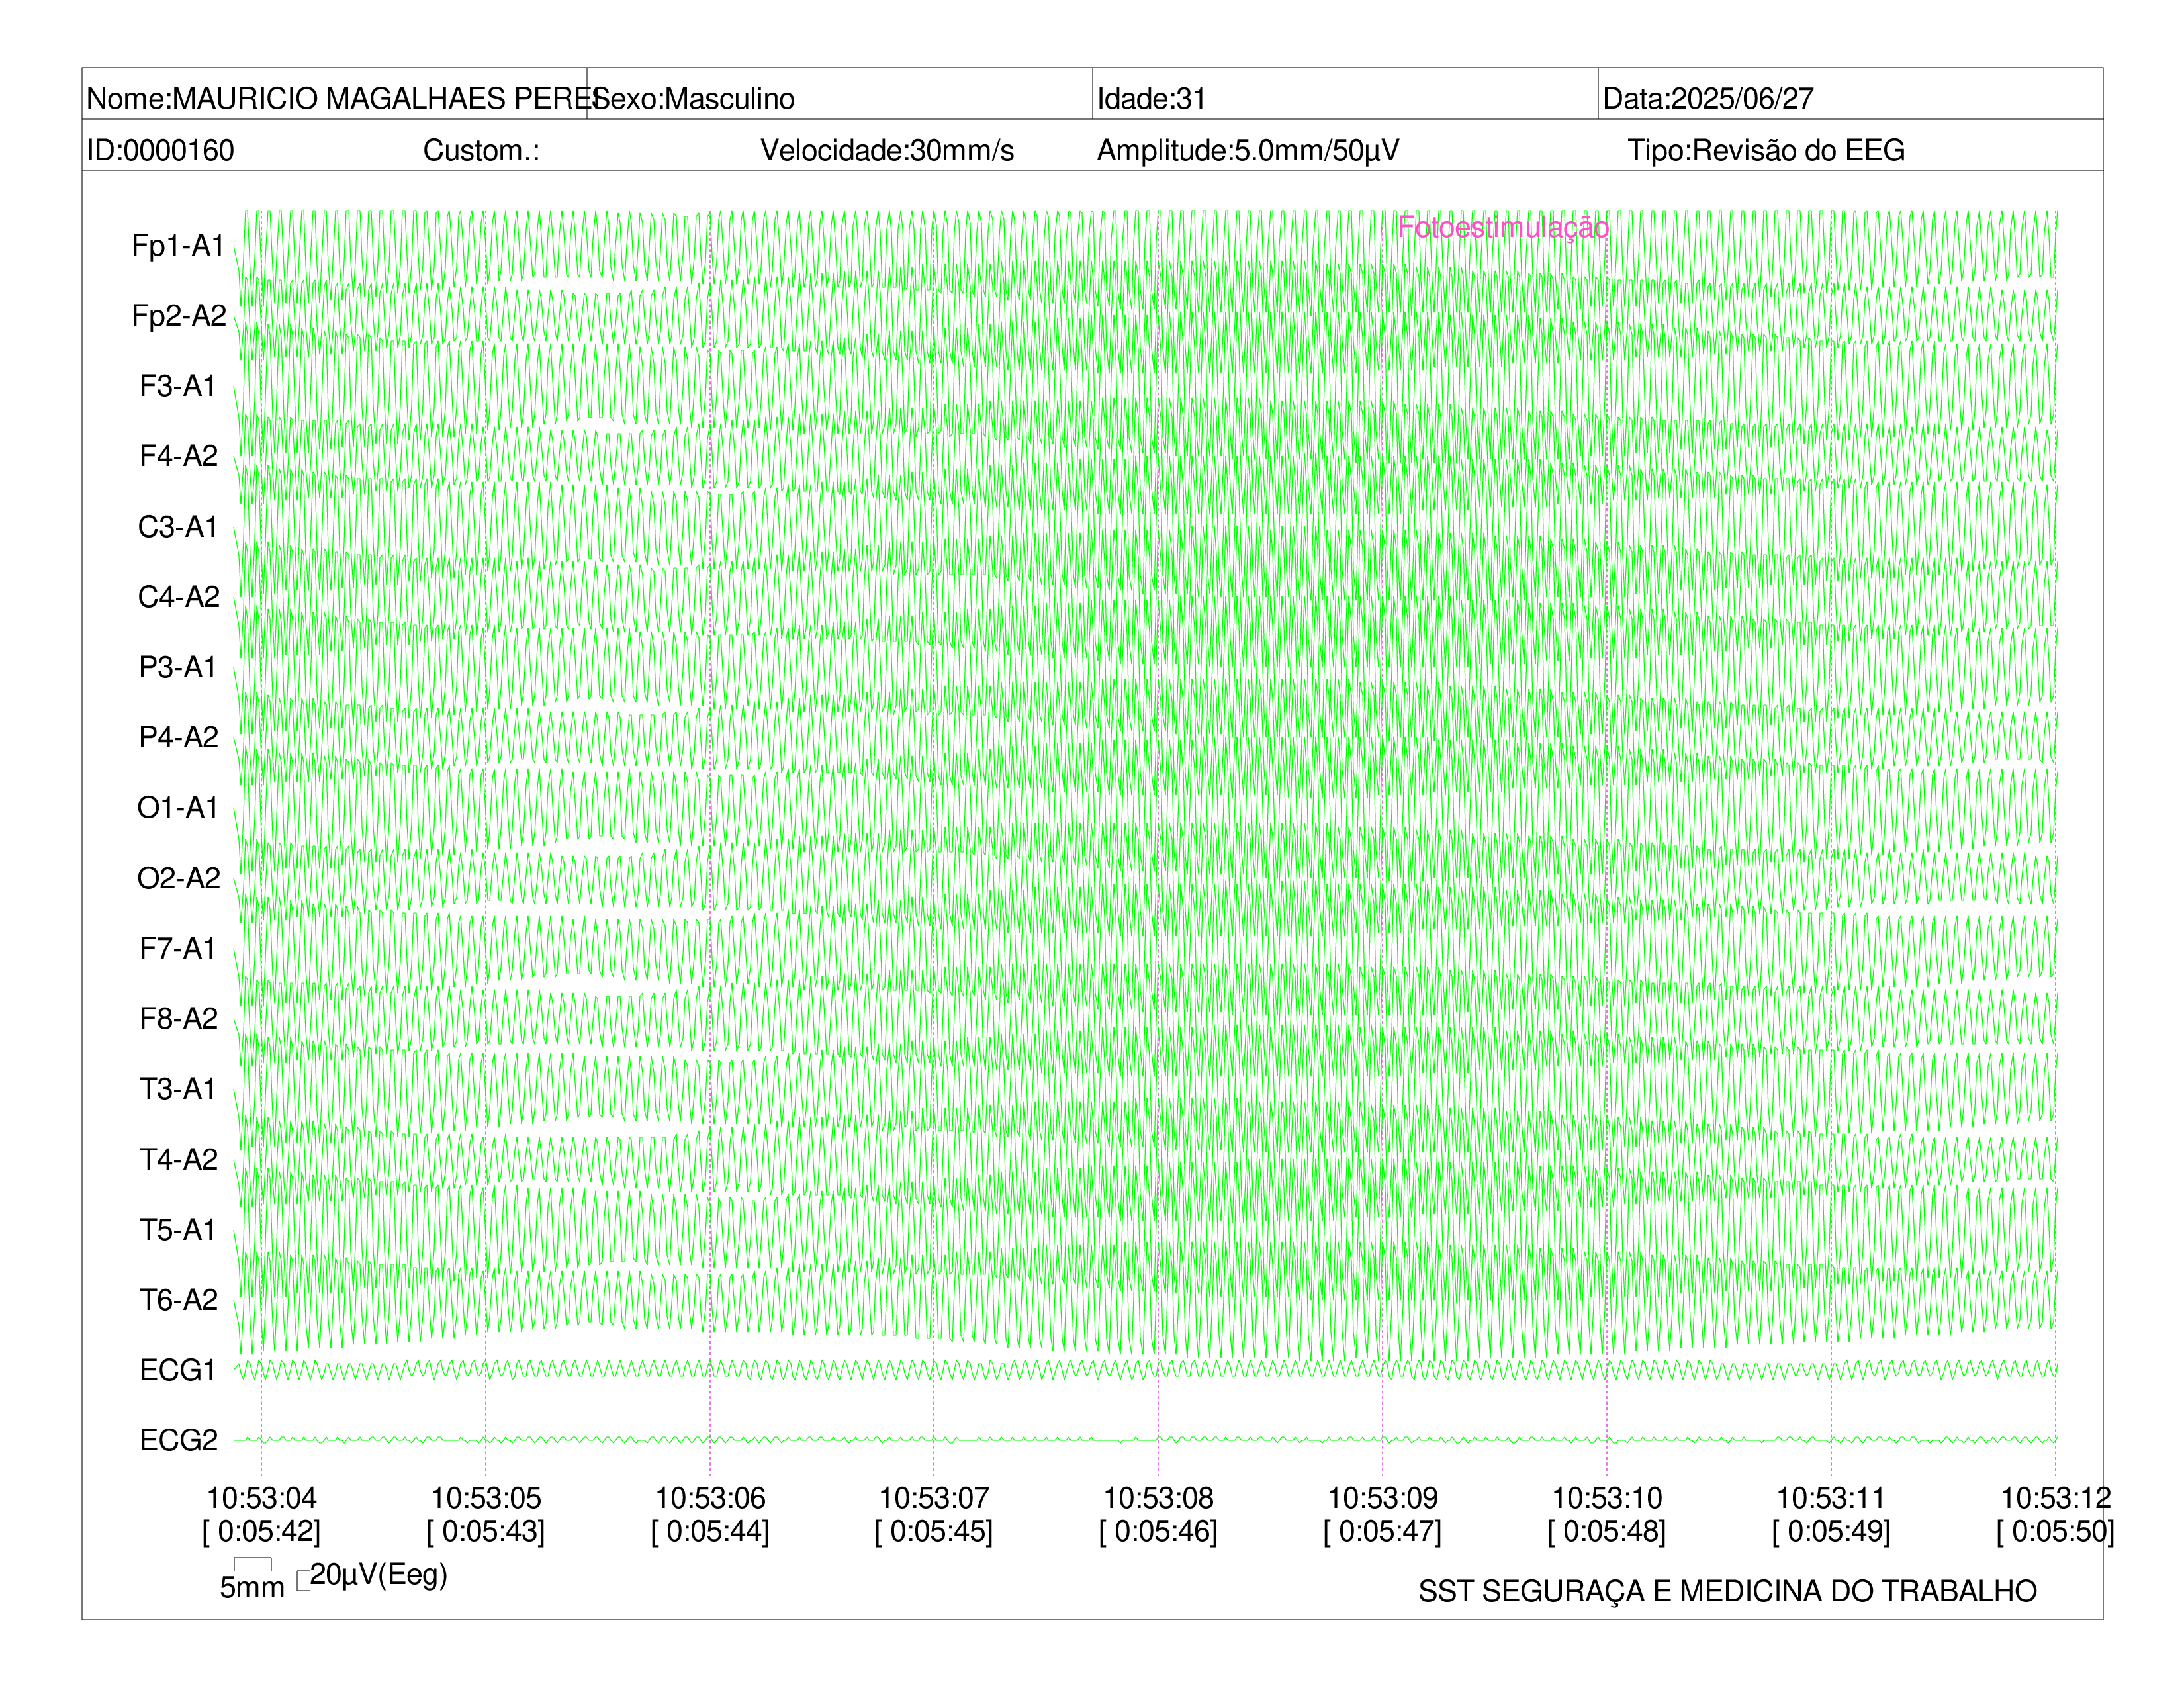Click the 10:53:11 time marker
Viewport: 2184px width, 1688px height.
coord(1831,1498)
